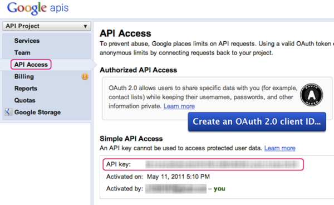Click the OAuth logo badge
This screenshot has height=205, width=334.
pyautogui.click(x=311, y=95)
